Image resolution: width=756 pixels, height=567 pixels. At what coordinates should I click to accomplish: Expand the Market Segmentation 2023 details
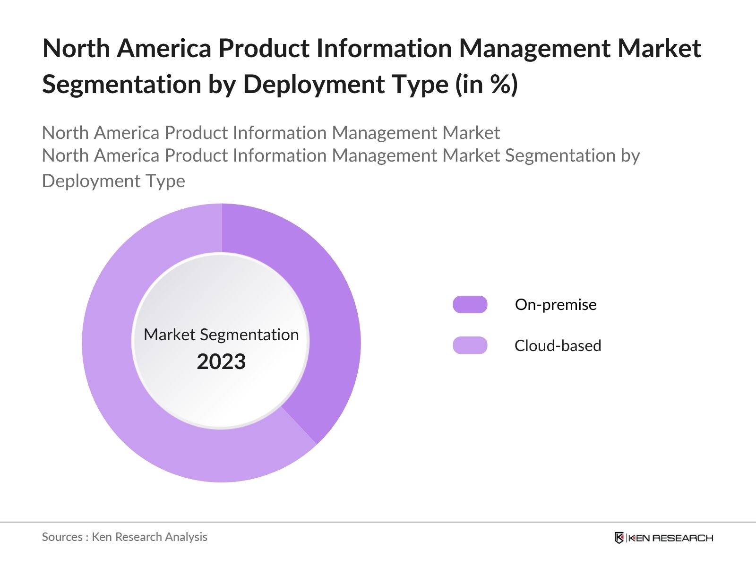221,350
